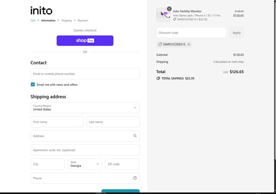Click the struck-through $149.00 original price
Screen dimensions: 276x194
pyautogui.click(x=239, y=11)
